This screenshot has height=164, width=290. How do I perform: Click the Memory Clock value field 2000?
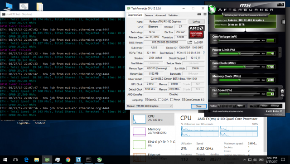coord(271,80)
